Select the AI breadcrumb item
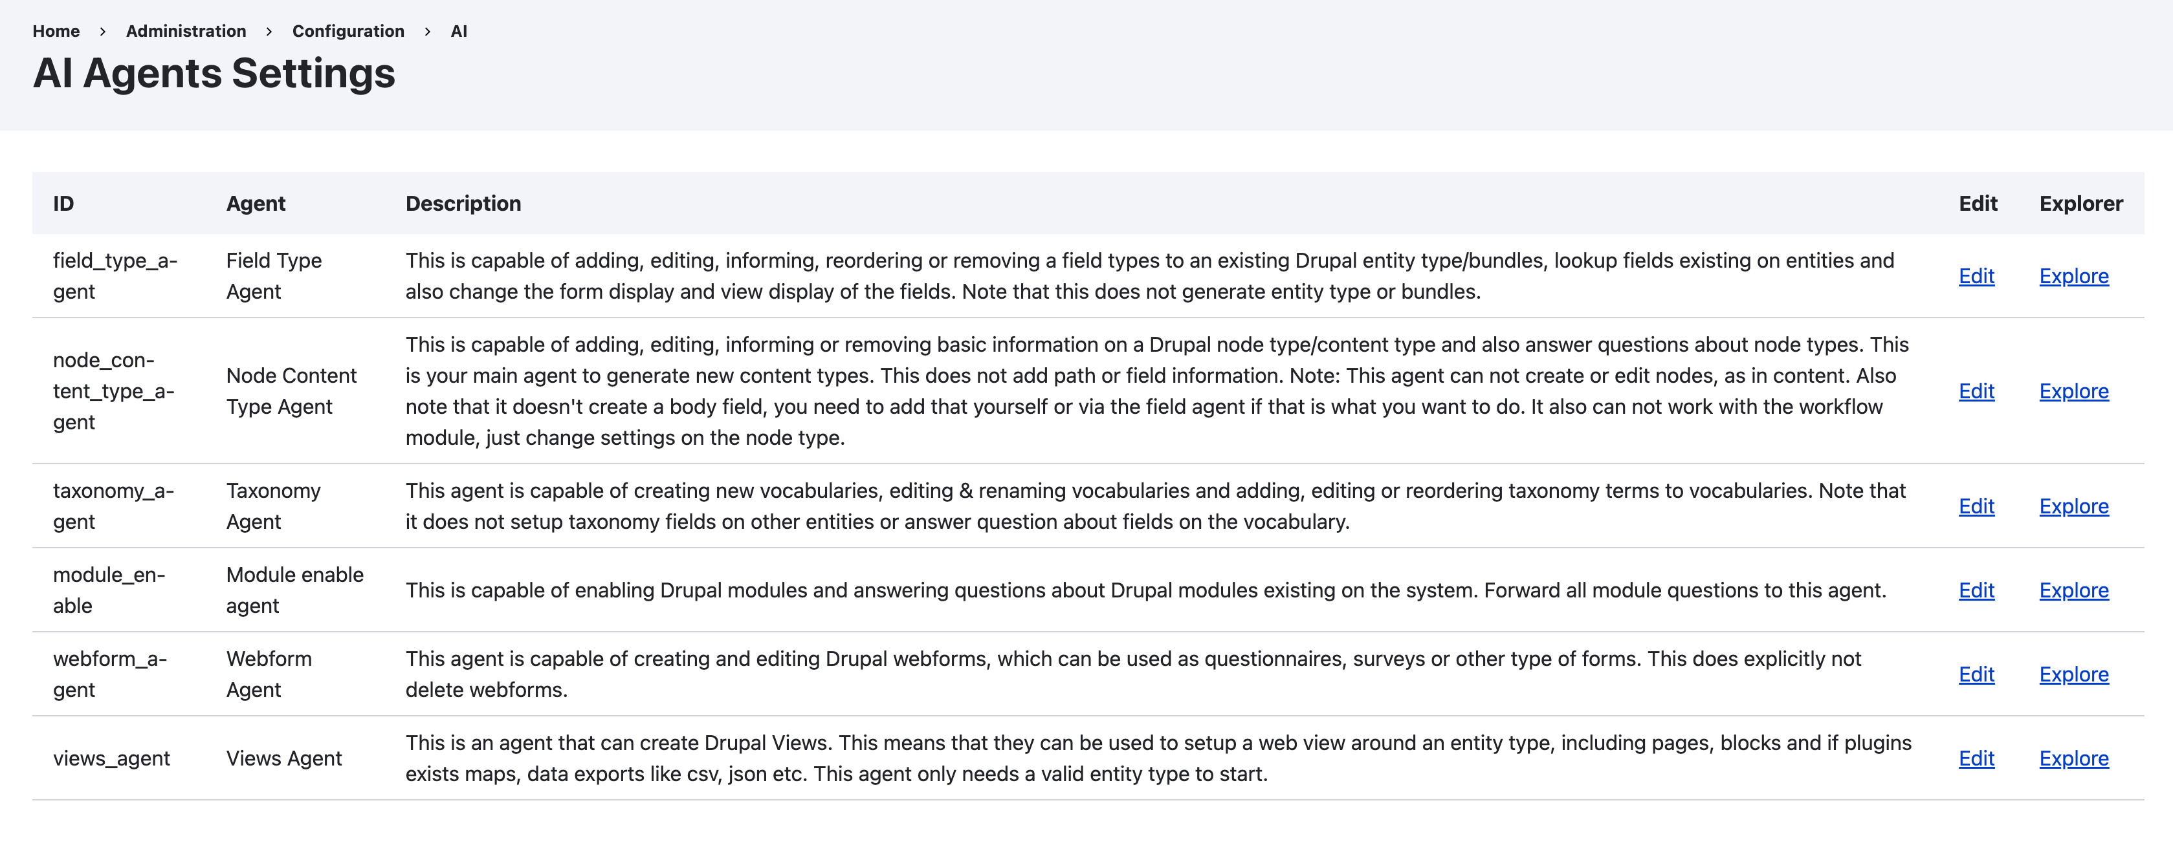 pyautogui.click(x=458, y=31)
